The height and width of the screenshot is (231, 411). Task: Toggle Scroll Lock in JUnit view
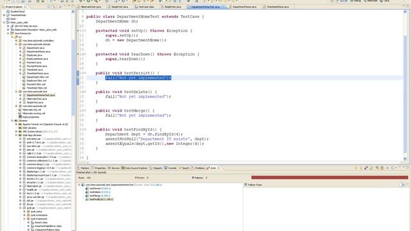tap(371, 168)
